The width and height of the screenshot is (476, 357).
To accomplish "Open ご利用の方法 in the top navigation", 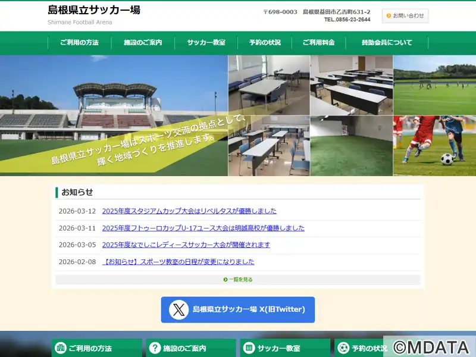I will [79, 43].
